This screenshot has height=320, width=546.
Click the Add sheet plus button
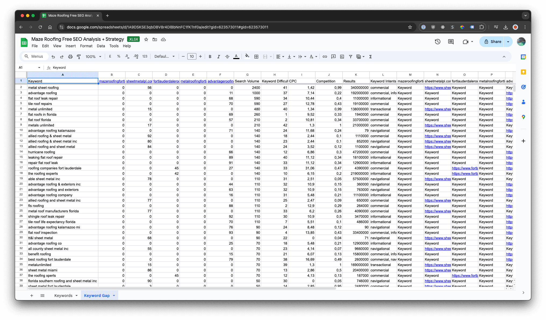point(32,296)
